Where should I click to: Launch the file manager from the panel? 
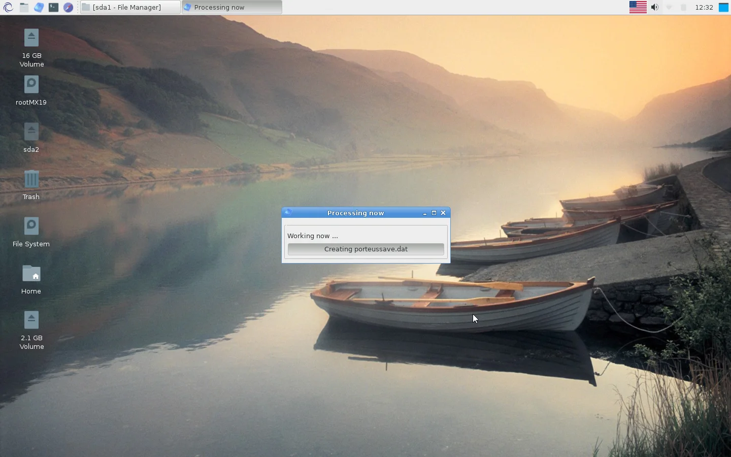point(24,7)
